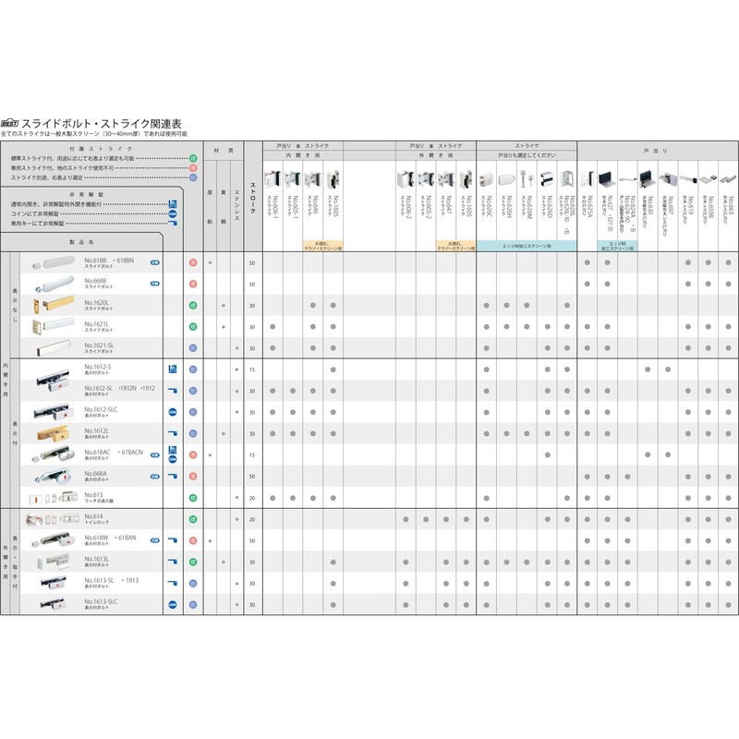Click the No.614 toilet lock product image
739x739 pixels.
[53, 519]
